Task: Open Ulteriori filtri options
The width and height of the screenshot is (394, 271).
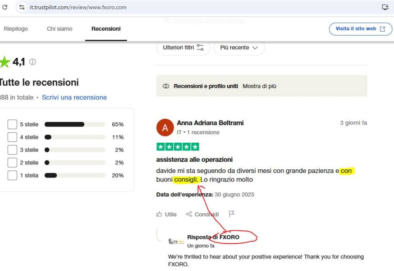Action: pyautogui.click(x=183, y=47)
